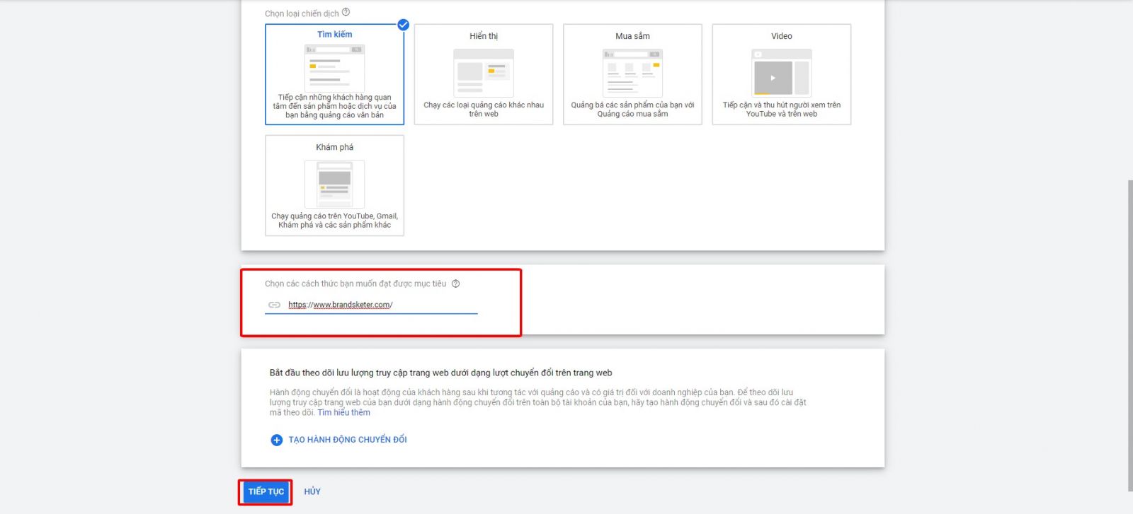Viewport: 1133px width, 514px height.
Task: Focus the website URL input field
Action: coord(371,305)
